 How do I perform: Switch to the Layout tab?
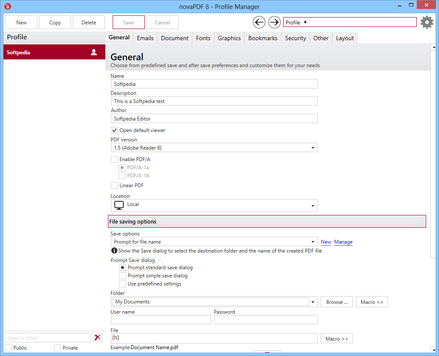click(345, 38)
